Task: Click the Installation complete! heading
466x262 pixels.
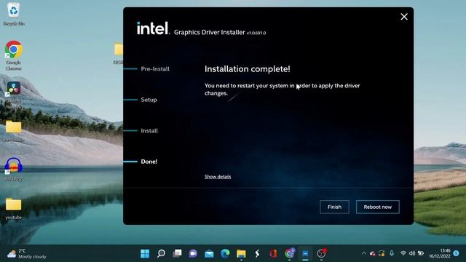Action: point(248,69)
